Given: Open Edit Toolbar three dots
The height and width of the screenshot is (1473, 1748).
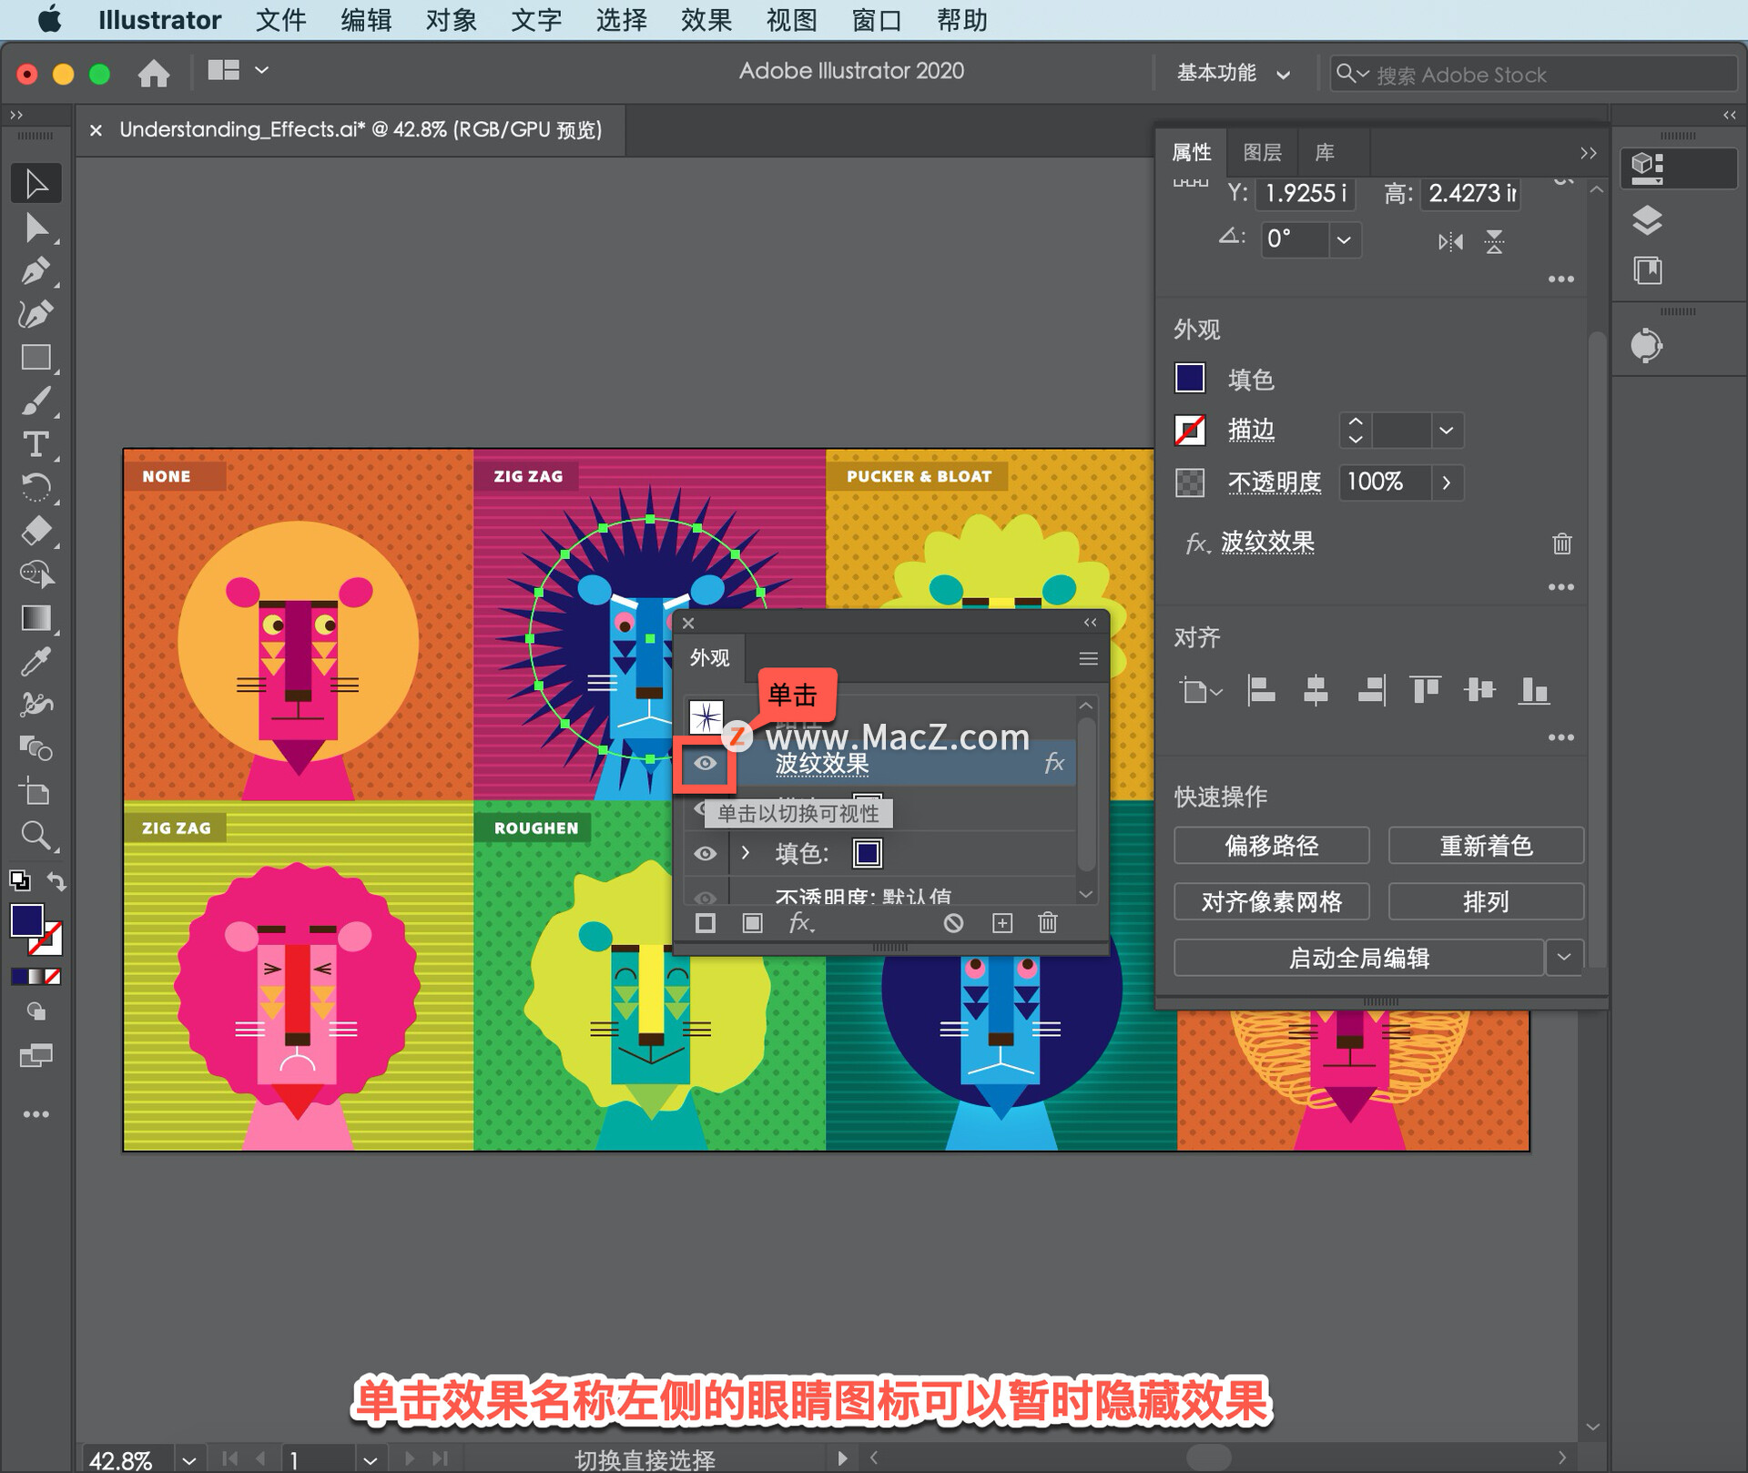Looking at the screenshot, I should click(x=36, y=1114).
